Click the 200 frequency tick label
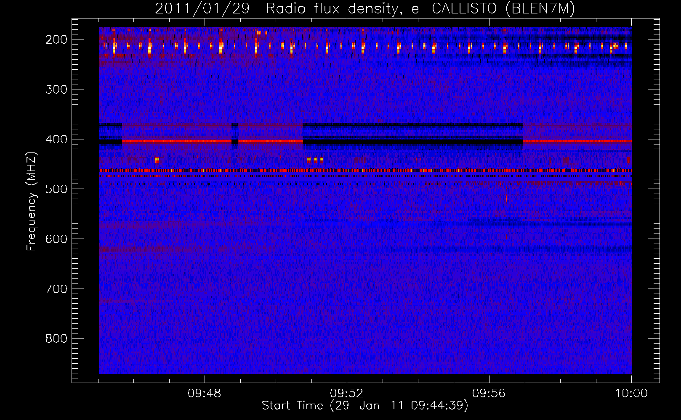681x420 pixels. [56, 39]
